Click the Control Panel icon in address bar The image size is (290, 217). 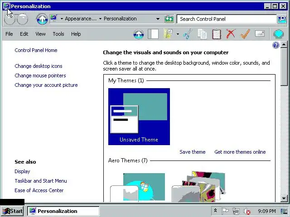(54, 18)
